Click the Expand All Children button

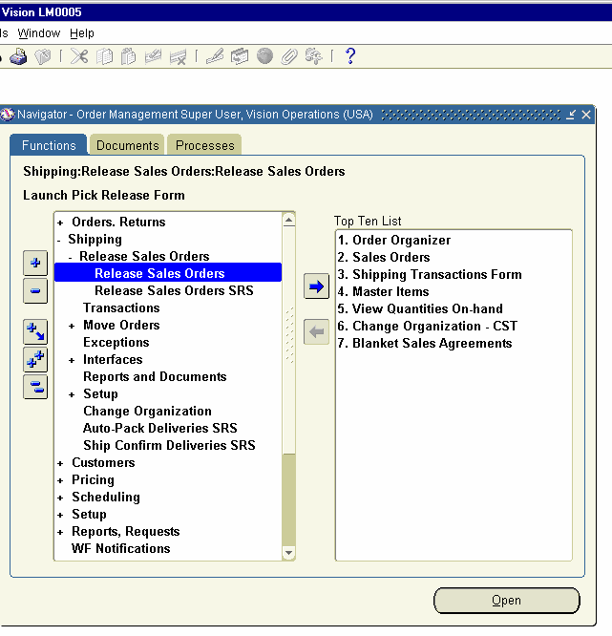coord(35,331)
